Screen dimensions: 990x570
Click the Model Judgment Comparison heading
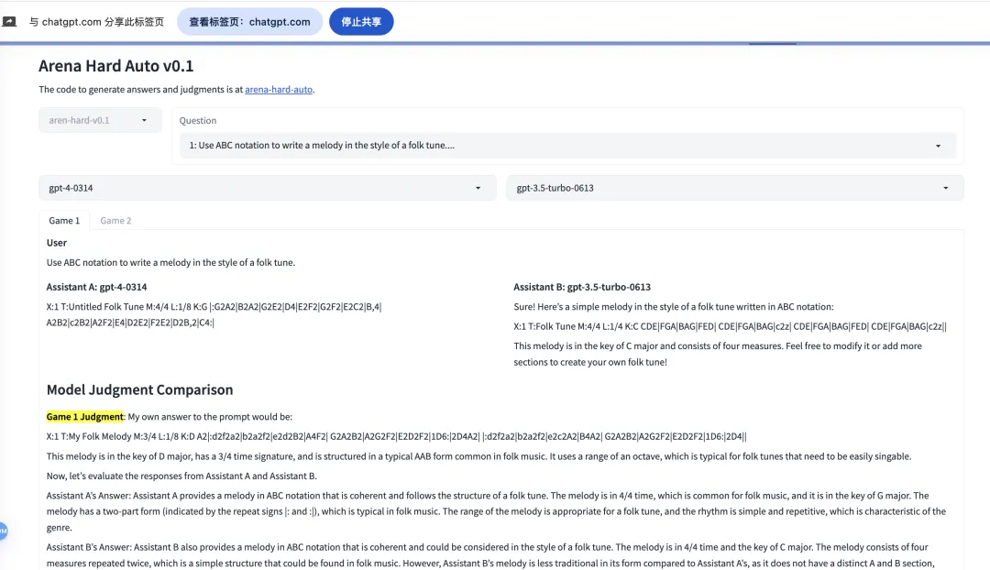[139, 389]
